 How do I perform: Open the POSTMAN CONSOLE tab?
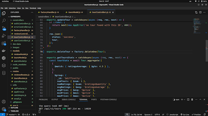pos(108,100)
